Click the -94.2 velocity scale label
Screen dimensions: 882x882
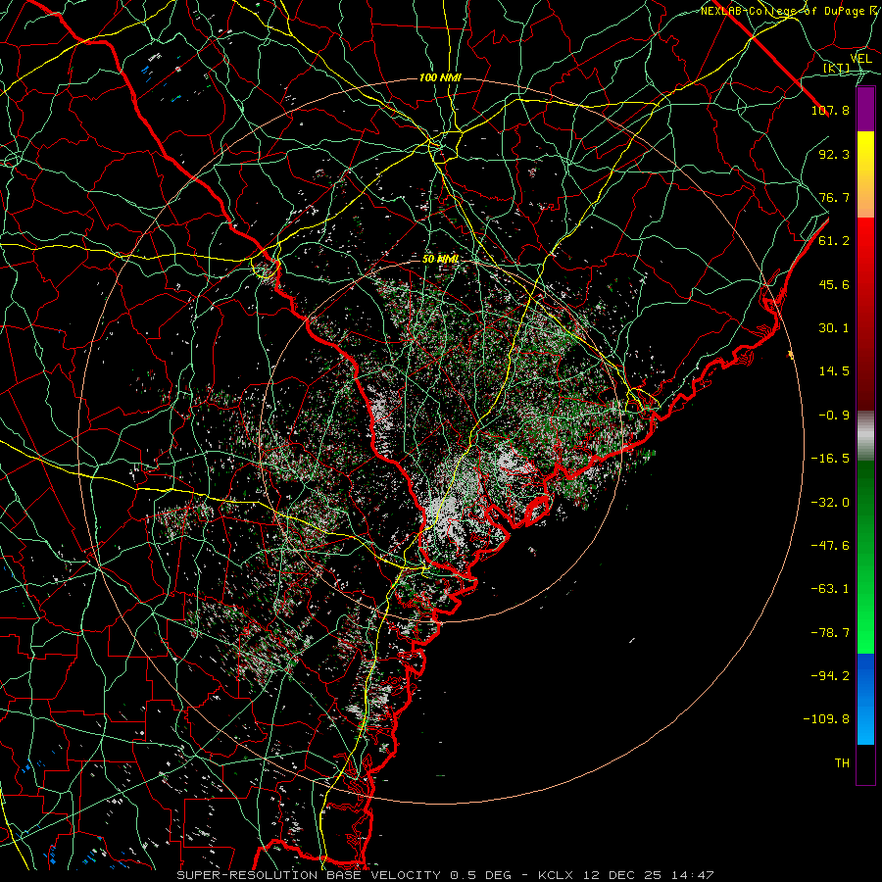click(x=830, y=676)
